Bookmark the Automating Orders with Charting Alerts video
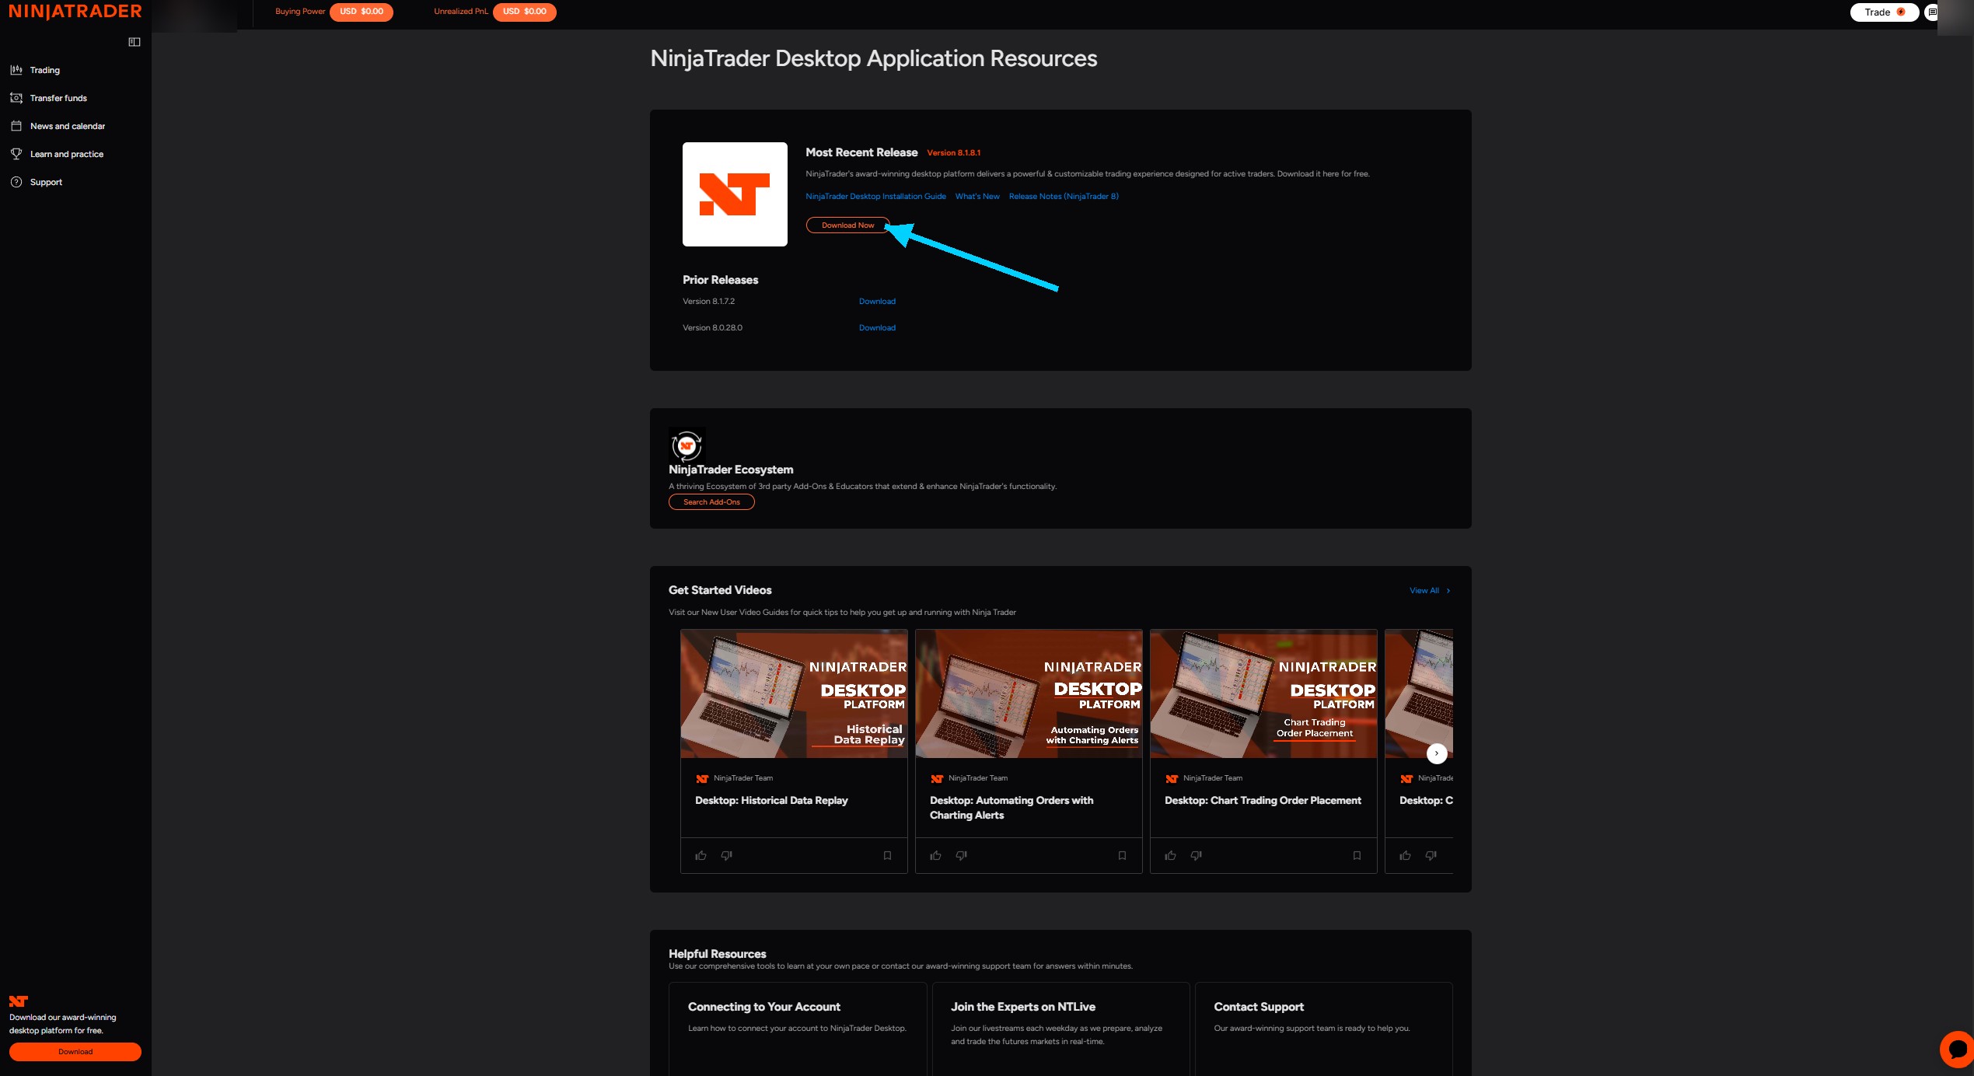 pos(1122,855)
